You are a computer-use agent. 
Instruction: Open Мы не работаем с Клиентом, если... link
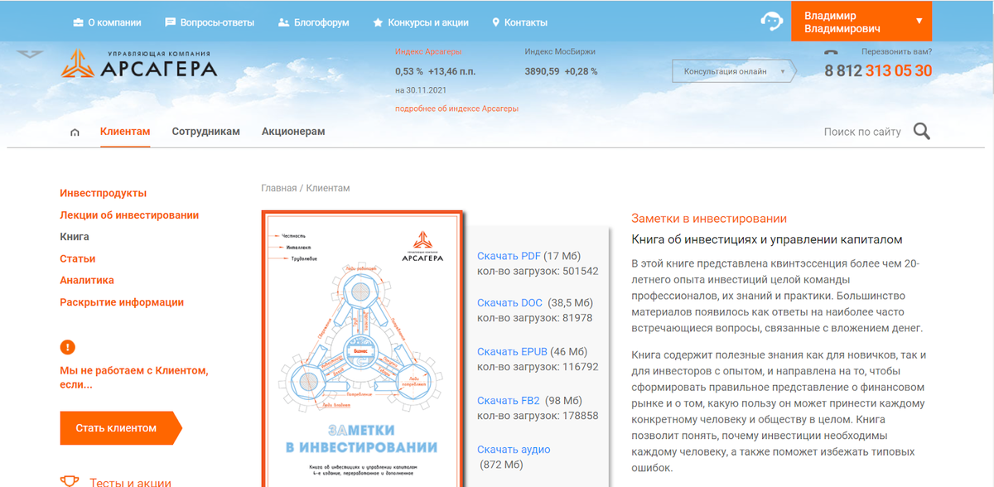tap(134, 378)
